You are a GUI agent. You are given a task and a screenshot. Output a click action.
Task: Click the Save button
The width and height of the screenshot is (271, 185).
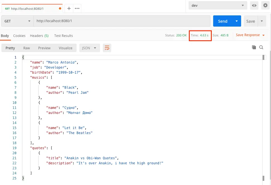pos(251,21)
